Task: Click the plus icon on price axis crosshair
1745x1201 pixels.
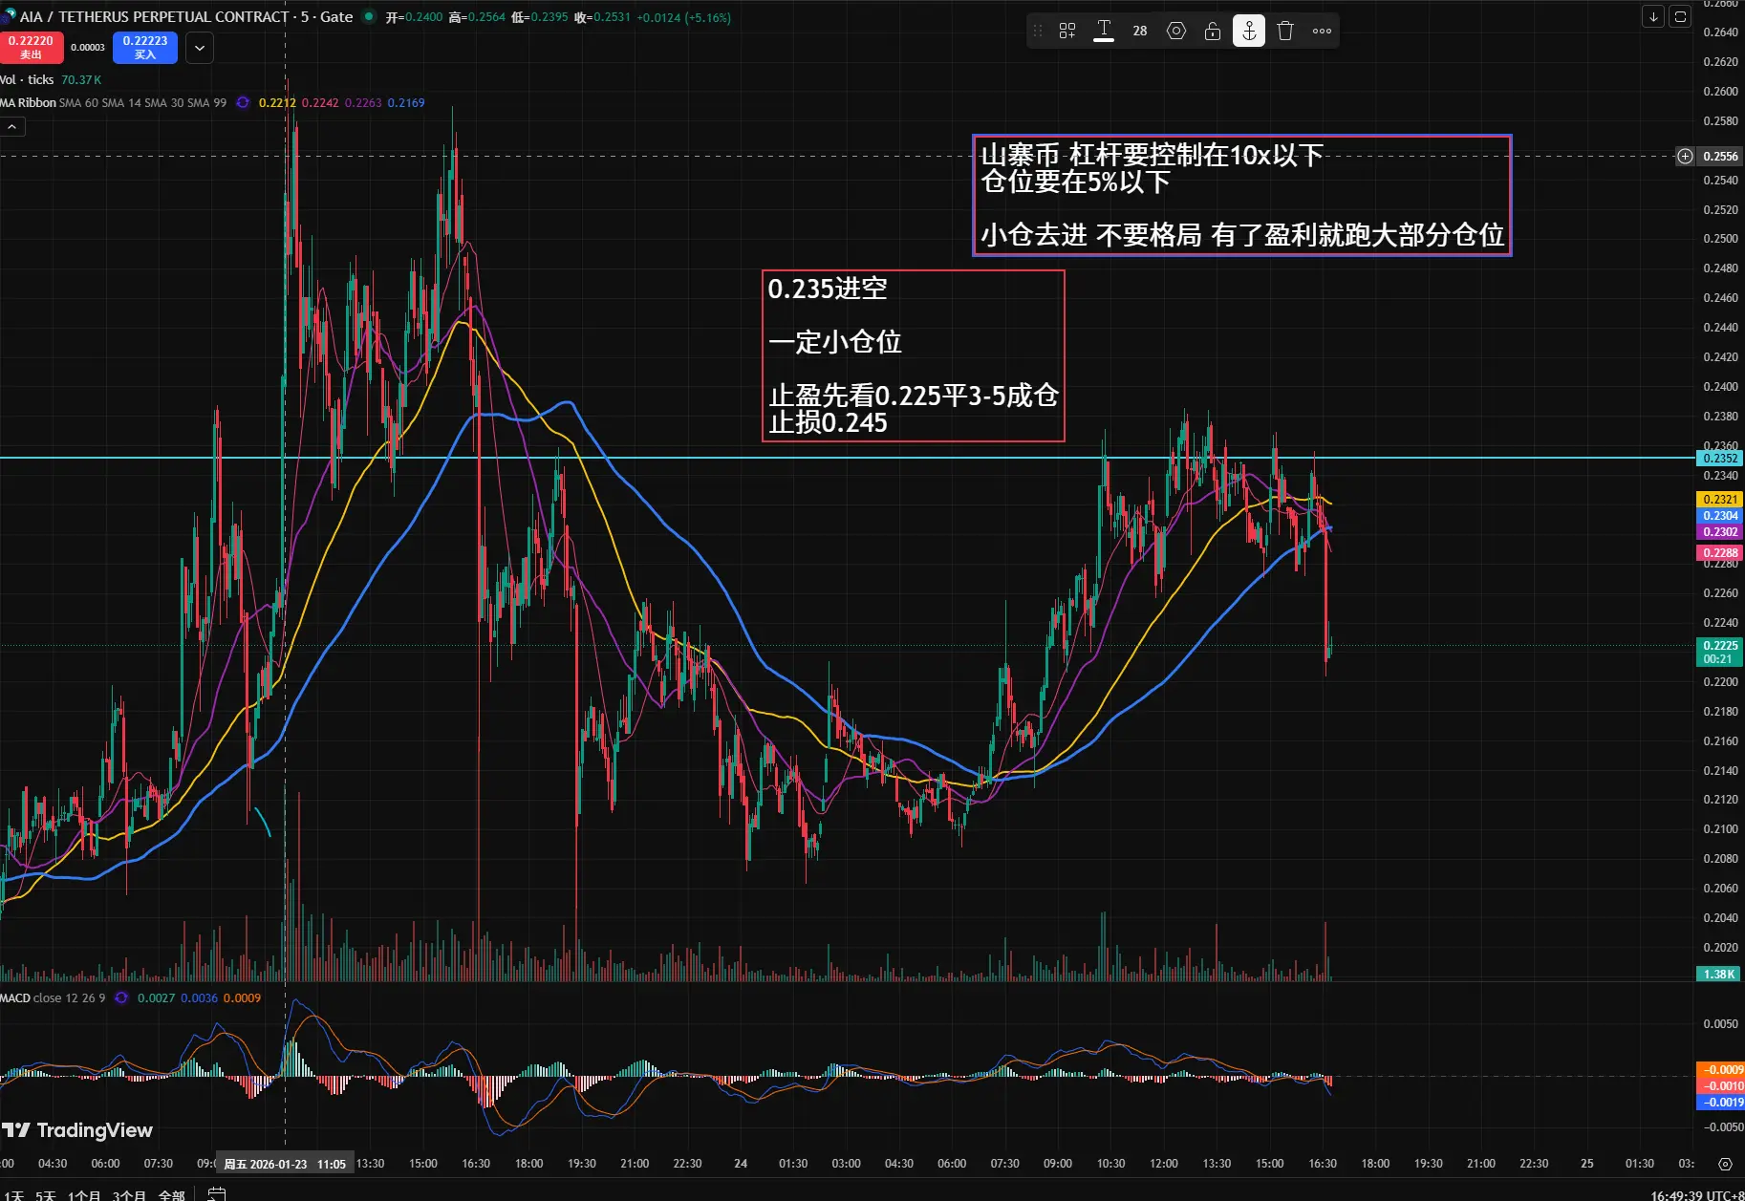Action: (x=1685, y=156)
